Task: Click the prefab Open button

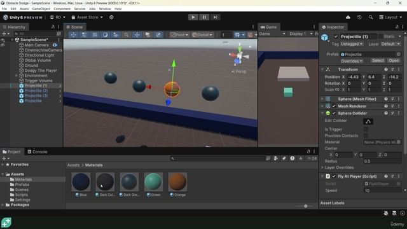Action: 394,60
